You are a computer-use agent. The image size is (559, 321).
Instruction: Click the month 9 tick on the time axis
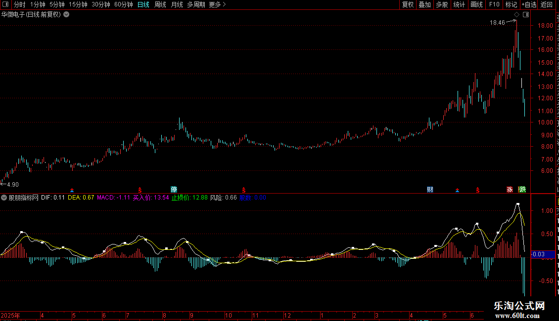coord(192,315)
